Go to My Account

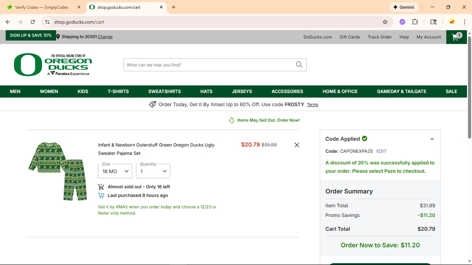(x=429, y=37)
